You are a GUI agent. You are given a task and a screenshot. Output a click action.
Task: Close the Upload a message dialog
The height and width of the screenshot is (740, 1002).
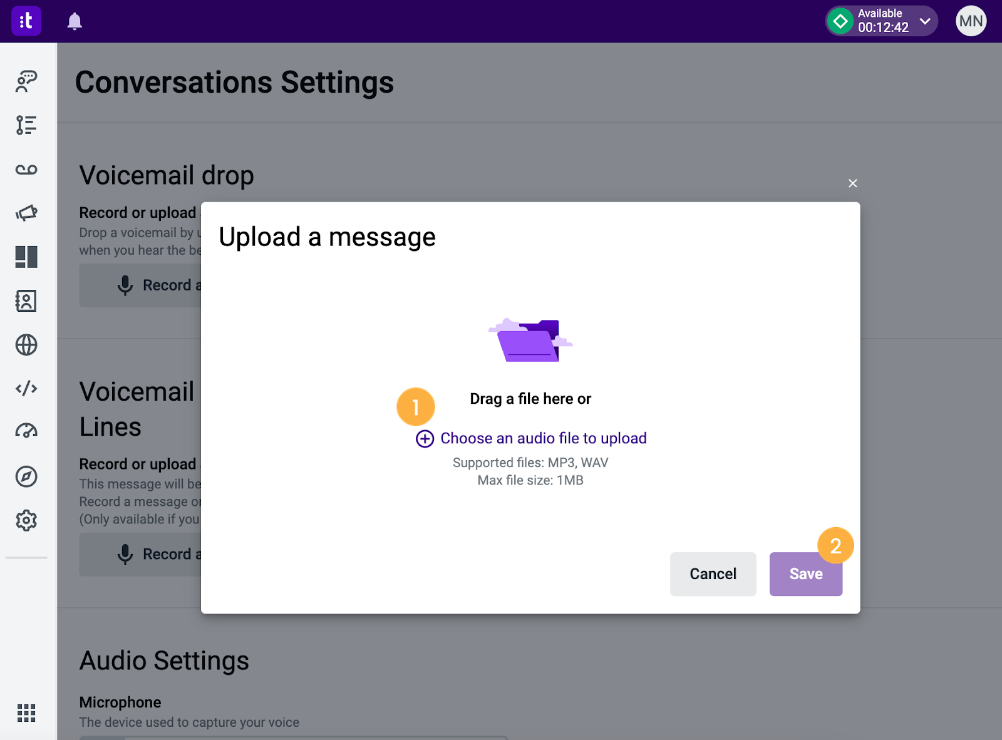click(x=852, y=183)
